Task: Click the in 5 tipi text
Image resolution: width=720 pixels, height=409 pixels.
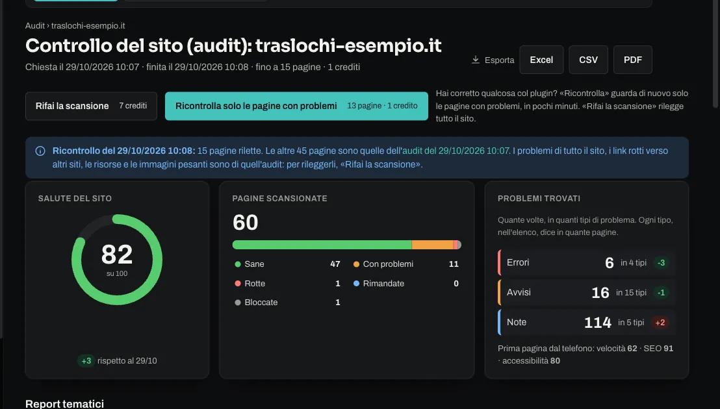Action: 631,323
